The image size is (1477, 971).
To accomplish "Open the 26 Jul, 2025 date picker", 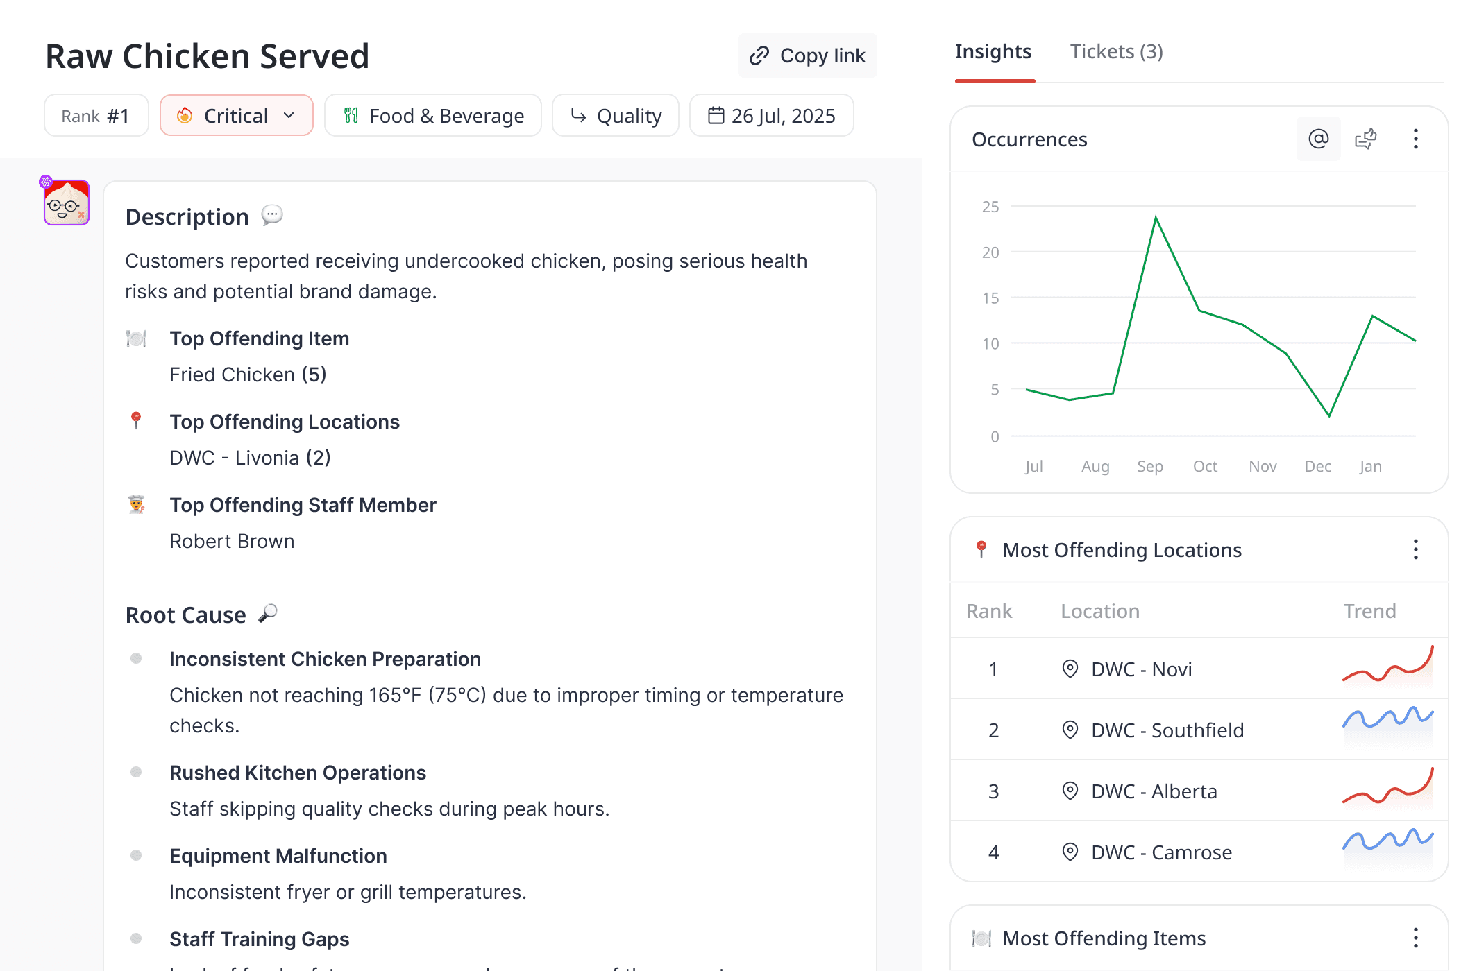I will click(771, 115).
